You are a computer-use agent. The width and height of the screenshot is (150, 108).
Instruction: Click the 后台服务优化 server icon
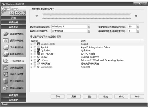pyautogui.click(x=5, y=81)
